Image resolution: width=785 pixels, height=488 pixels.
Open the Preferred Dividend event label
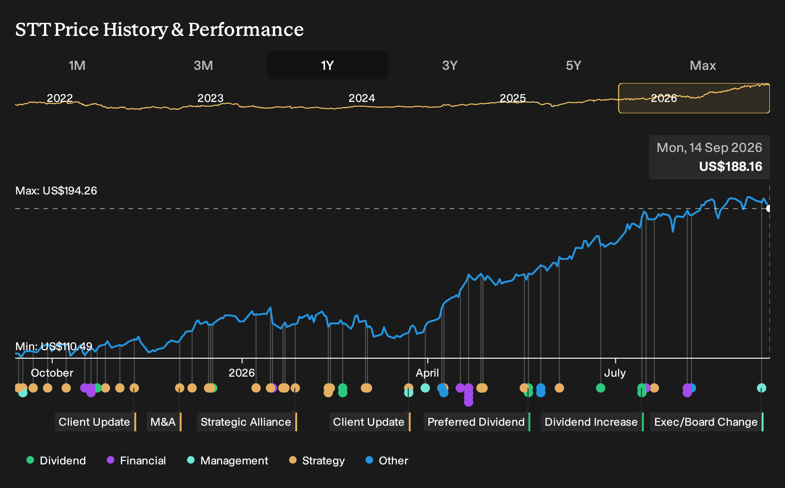tap(477, 422)
